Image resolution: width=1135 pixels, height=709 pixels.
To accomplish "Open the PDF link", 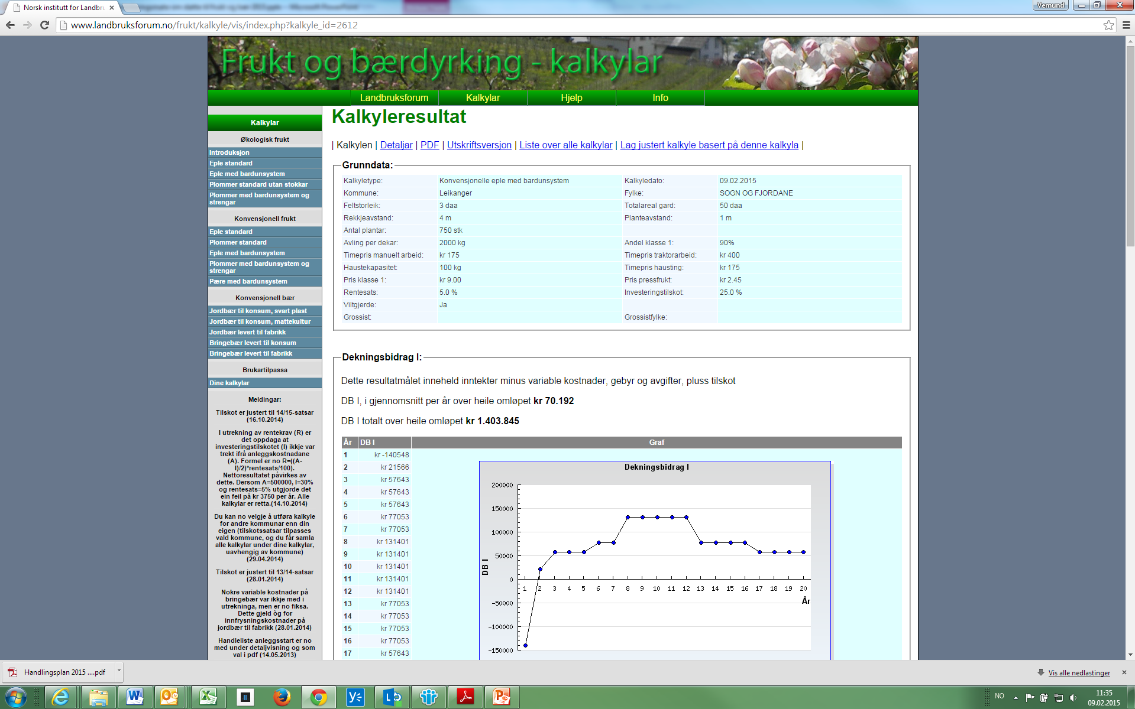I will tap(429, 145).
